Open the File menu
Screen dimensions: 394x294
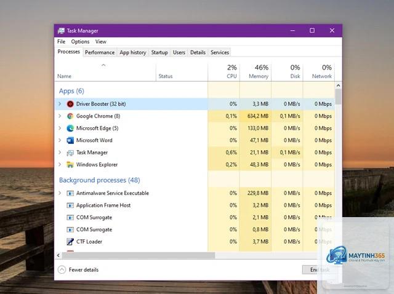pos(61,42)
